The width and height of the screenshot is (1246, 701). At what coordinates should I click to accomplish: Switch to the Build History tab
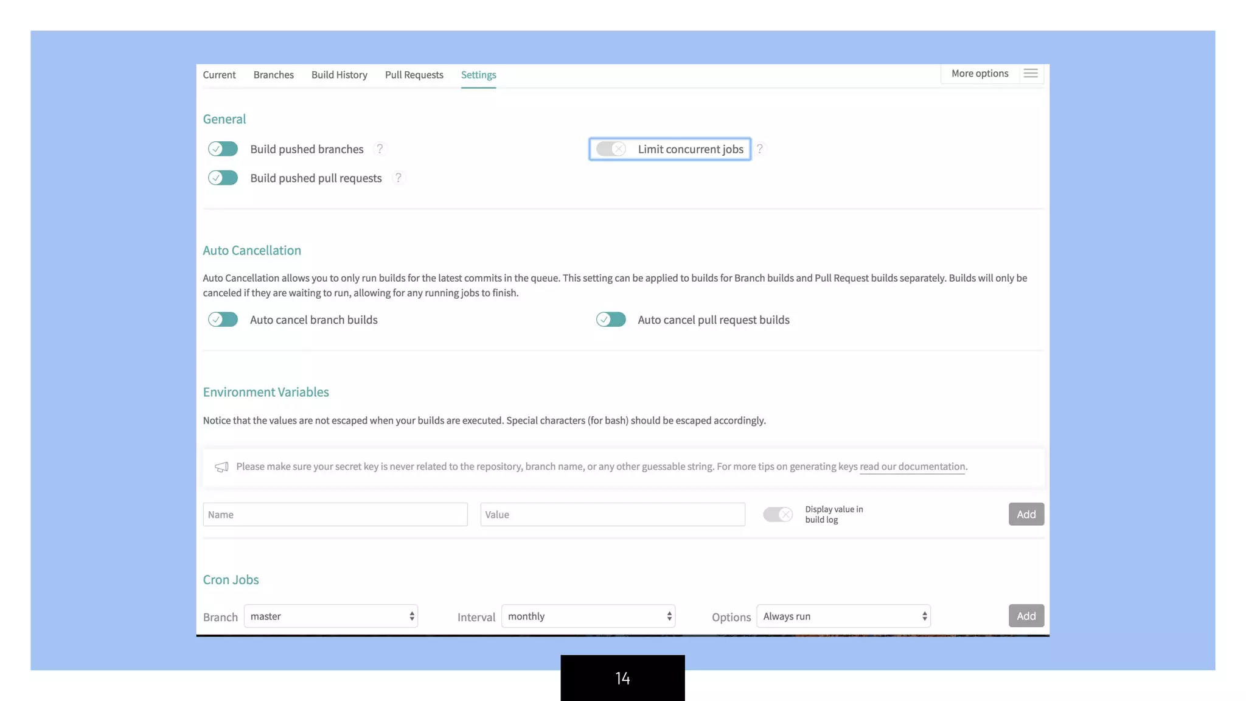pyautogui.click(x=339, y=75)
